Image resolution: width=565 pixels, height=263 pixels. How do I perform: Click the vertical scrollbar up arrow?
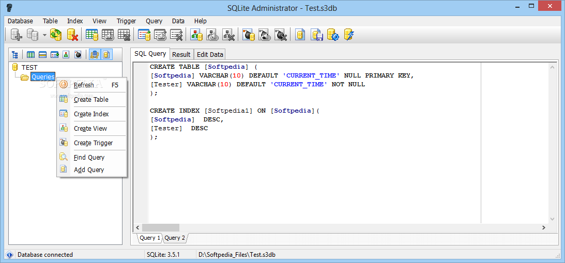pos(552,67)
